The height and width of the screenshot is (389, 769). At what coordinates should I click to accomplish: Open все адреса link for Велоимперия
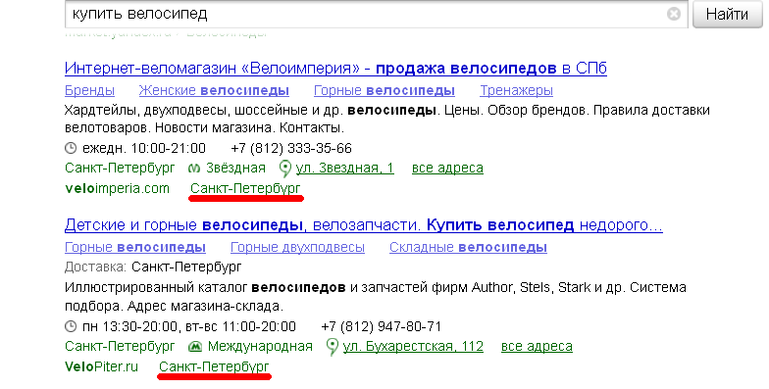coord(447,169)
